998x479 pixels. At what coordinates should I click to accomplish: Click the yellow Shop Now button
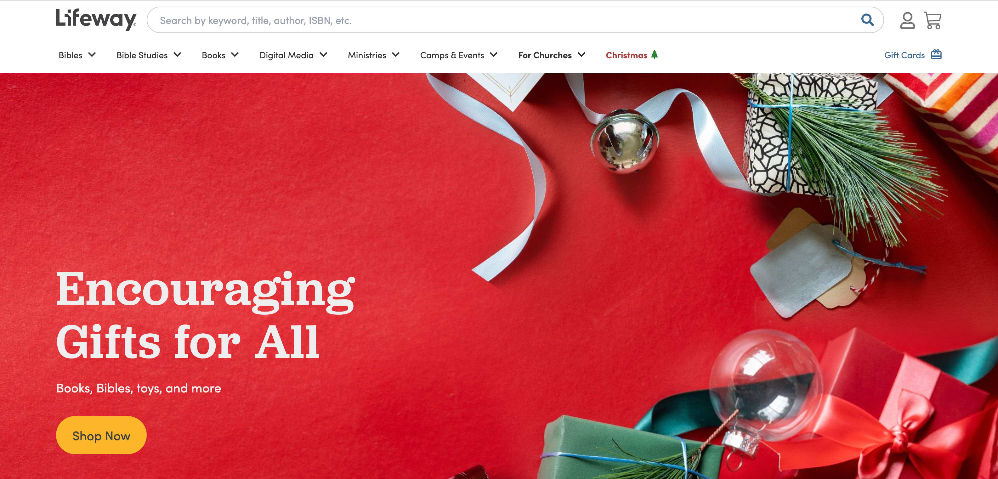click(x=101, y=435)
